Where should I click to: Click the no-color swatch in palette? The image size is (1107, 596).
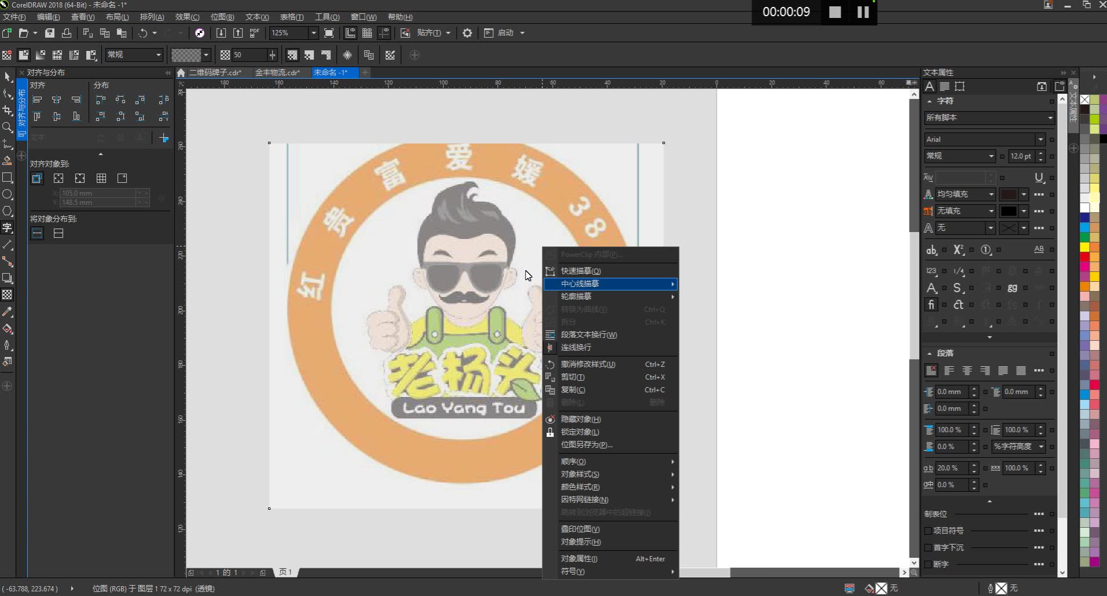(x=1085, y=100)
